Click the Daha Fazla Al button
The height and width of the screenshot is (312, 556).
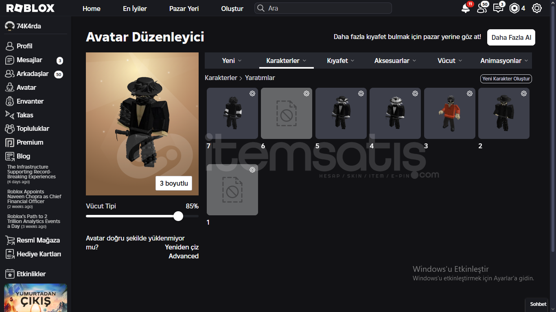[x=511, y=37]
